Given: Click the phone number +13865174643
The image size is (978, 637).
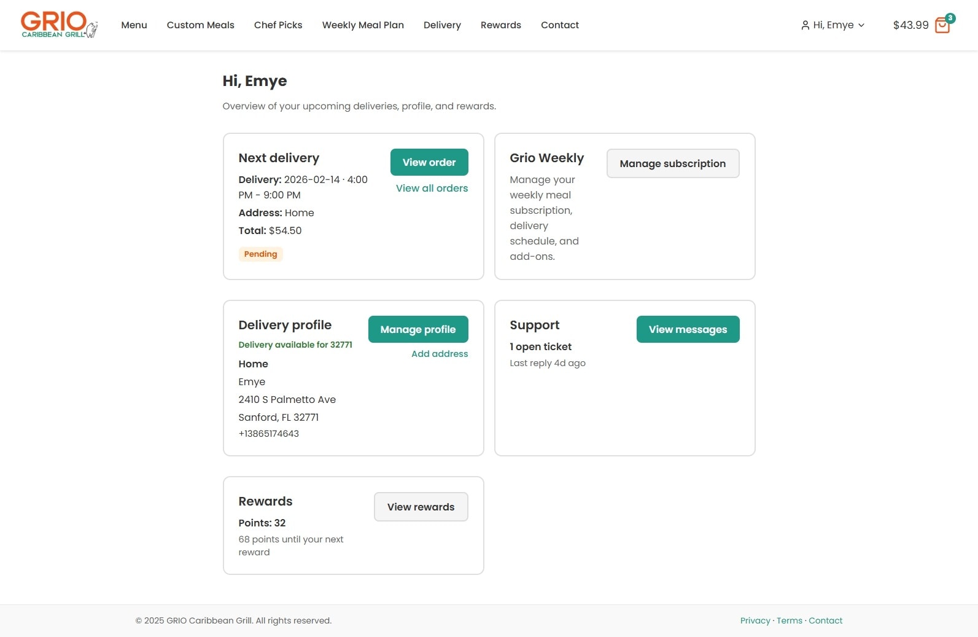Looking at the screenshot, I should tap(269, 434).
